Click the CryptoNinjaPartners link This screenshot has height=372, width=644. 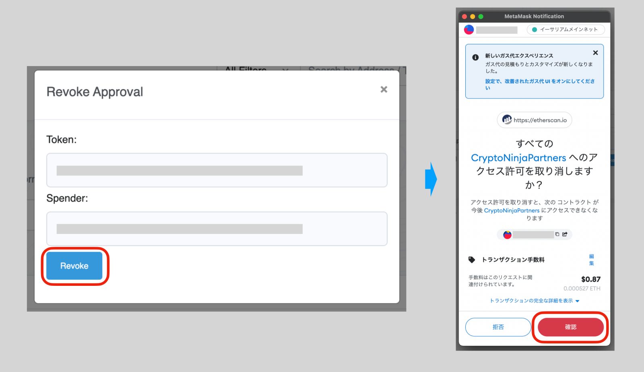pos(517,157)
